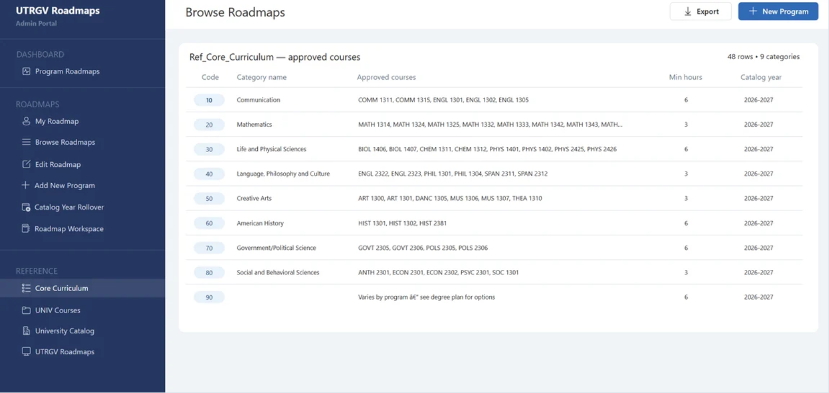Click the Edit Roadmap pencil icon
The height and width of the screenshot is (393, 829).
pyautogui.click(x=26, y=164)
